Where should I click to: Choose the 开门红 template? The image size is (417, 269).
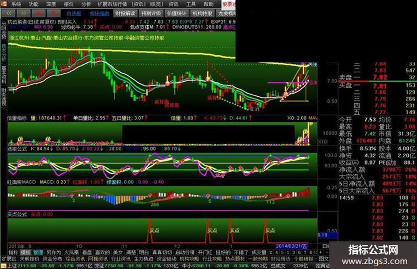tap(205, 252)
